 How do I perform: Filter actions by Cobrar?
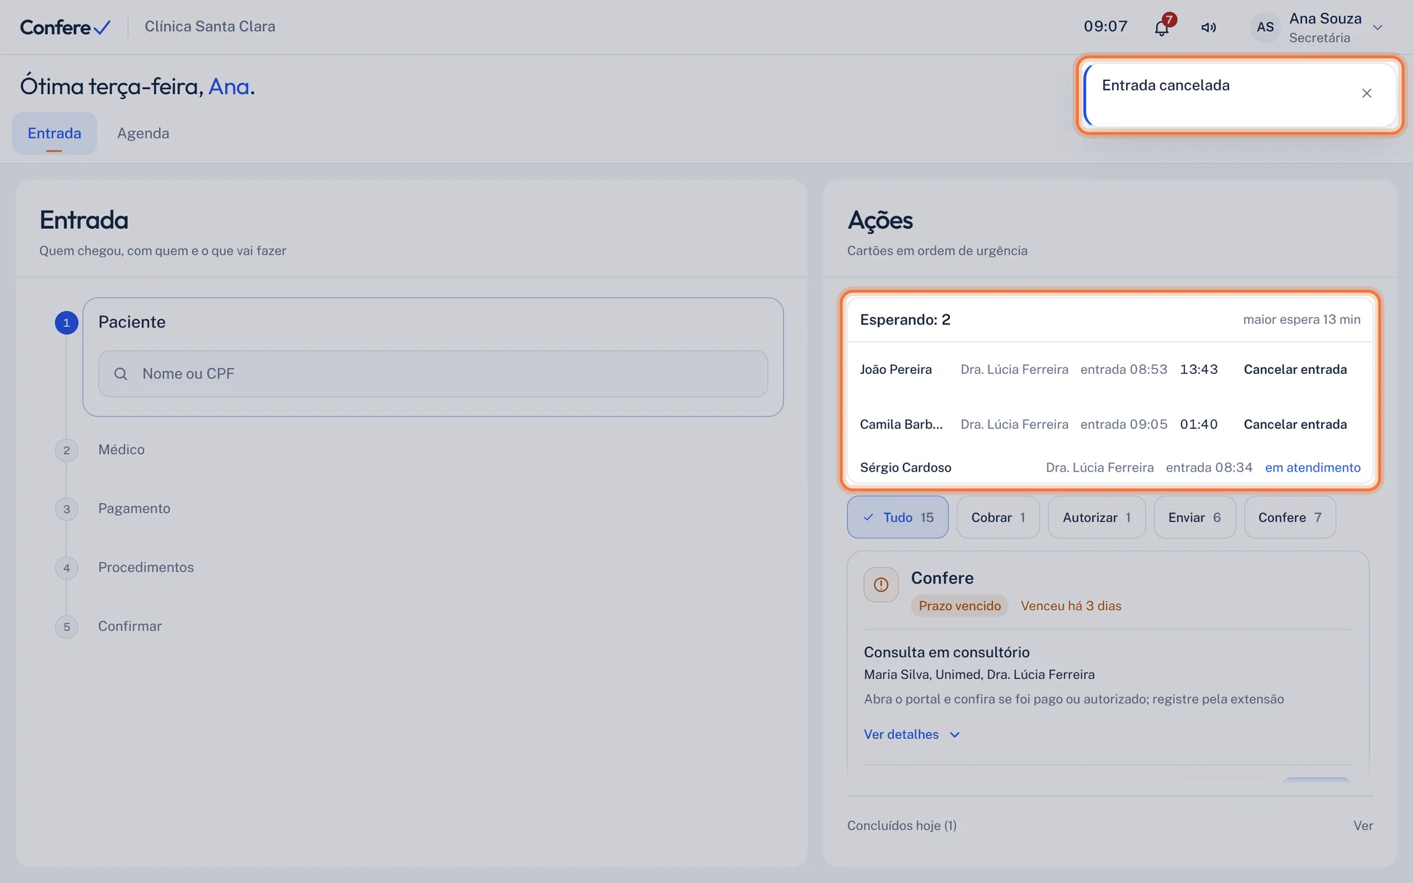(998, 517)
